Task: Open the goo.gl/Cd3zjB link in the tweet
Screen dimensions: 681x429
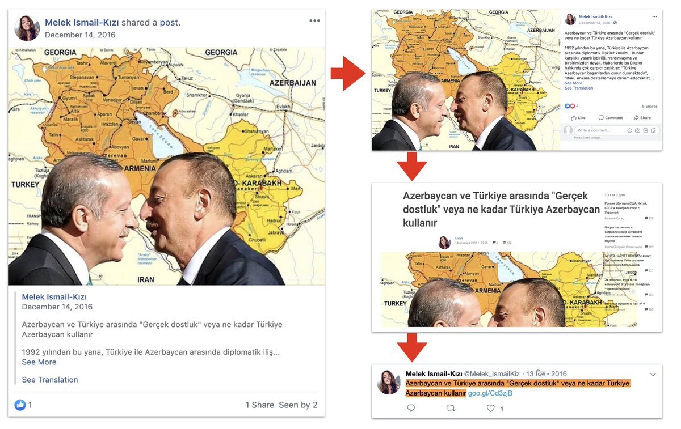Action: point(490,393)
